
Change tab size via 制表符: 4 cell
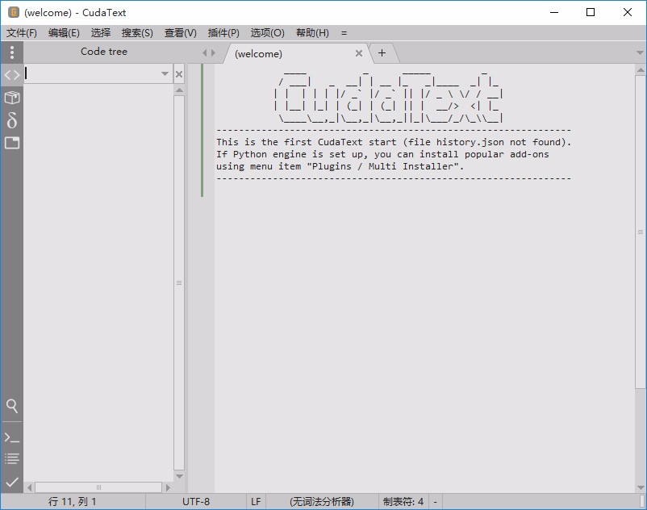tap(403, 502)
